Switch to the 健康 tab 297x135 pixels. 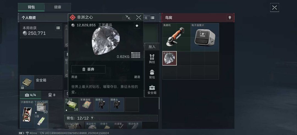(57, 7)
